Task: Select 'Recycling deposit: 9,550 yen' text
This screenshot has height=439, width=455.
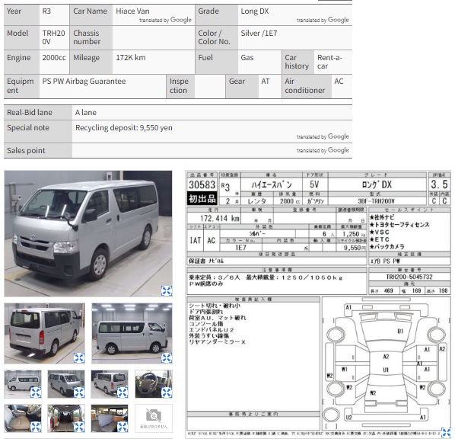Action: [124, 128]
